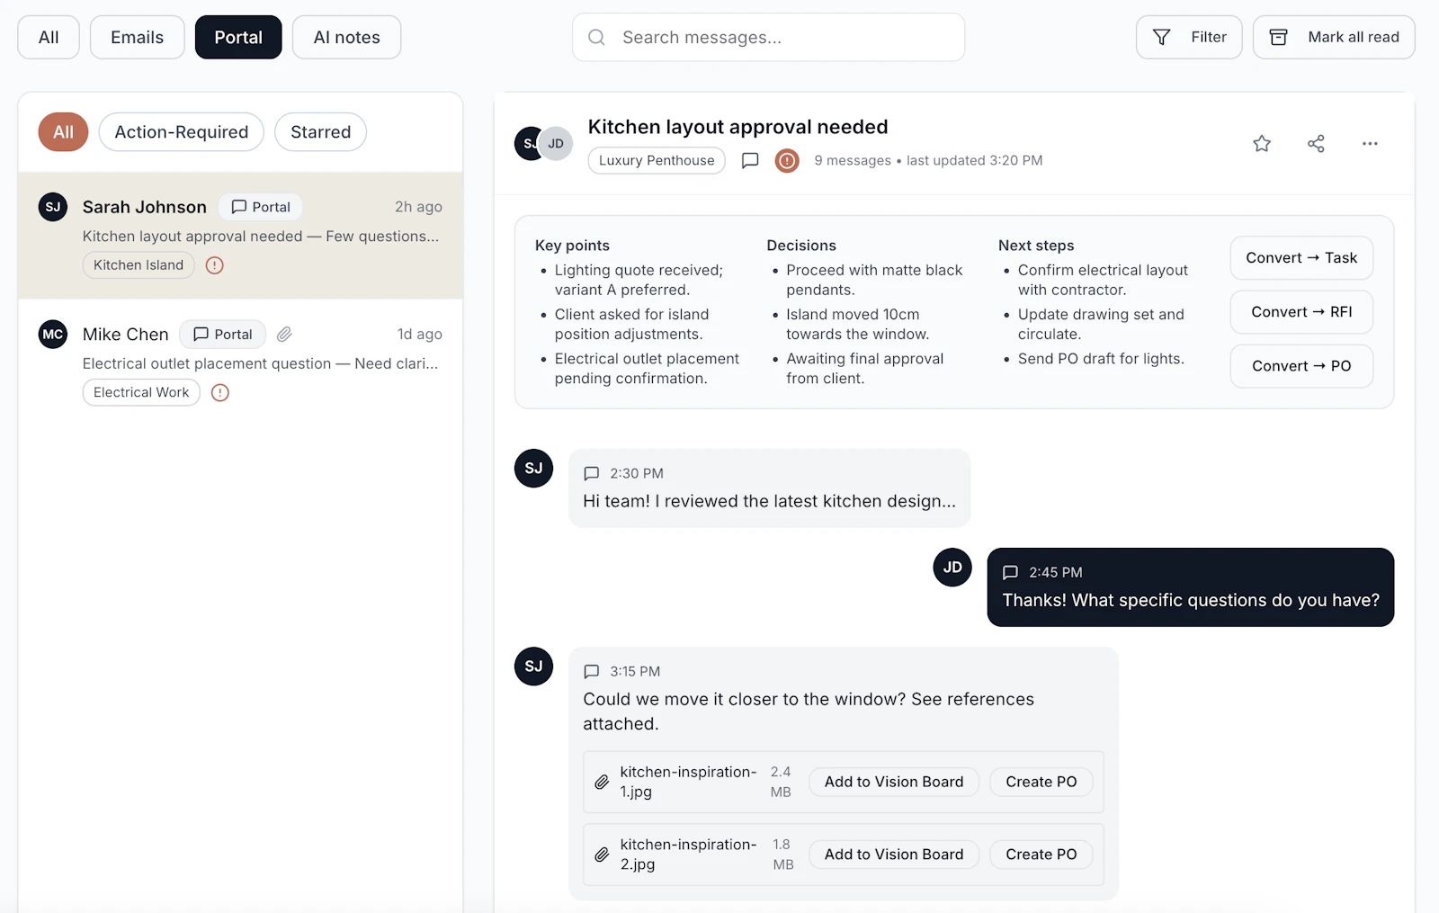The height and width of the screenshot is (913, 1439).
Task: Click the chat icon on the 2:30 PM message
Action: (x=591, y=474)
